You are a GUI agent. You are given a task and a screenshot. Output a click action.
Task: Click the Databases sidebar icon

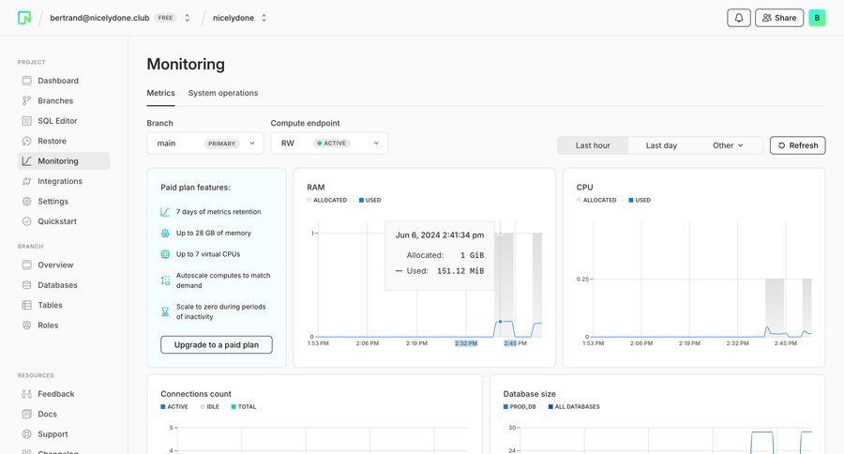27,285
